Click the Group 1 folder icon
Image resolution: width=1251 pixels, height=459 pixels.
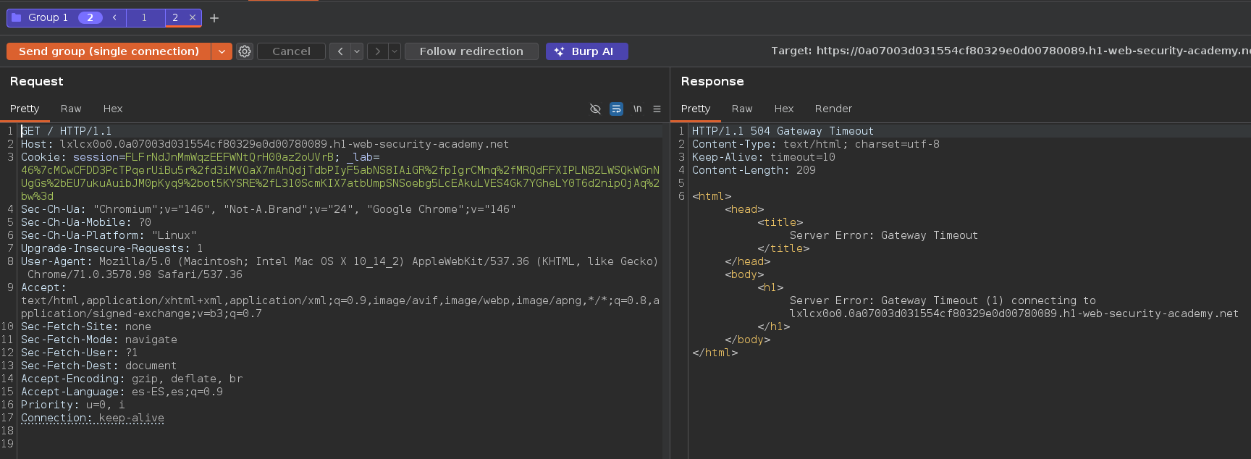[x=17, y=17]
